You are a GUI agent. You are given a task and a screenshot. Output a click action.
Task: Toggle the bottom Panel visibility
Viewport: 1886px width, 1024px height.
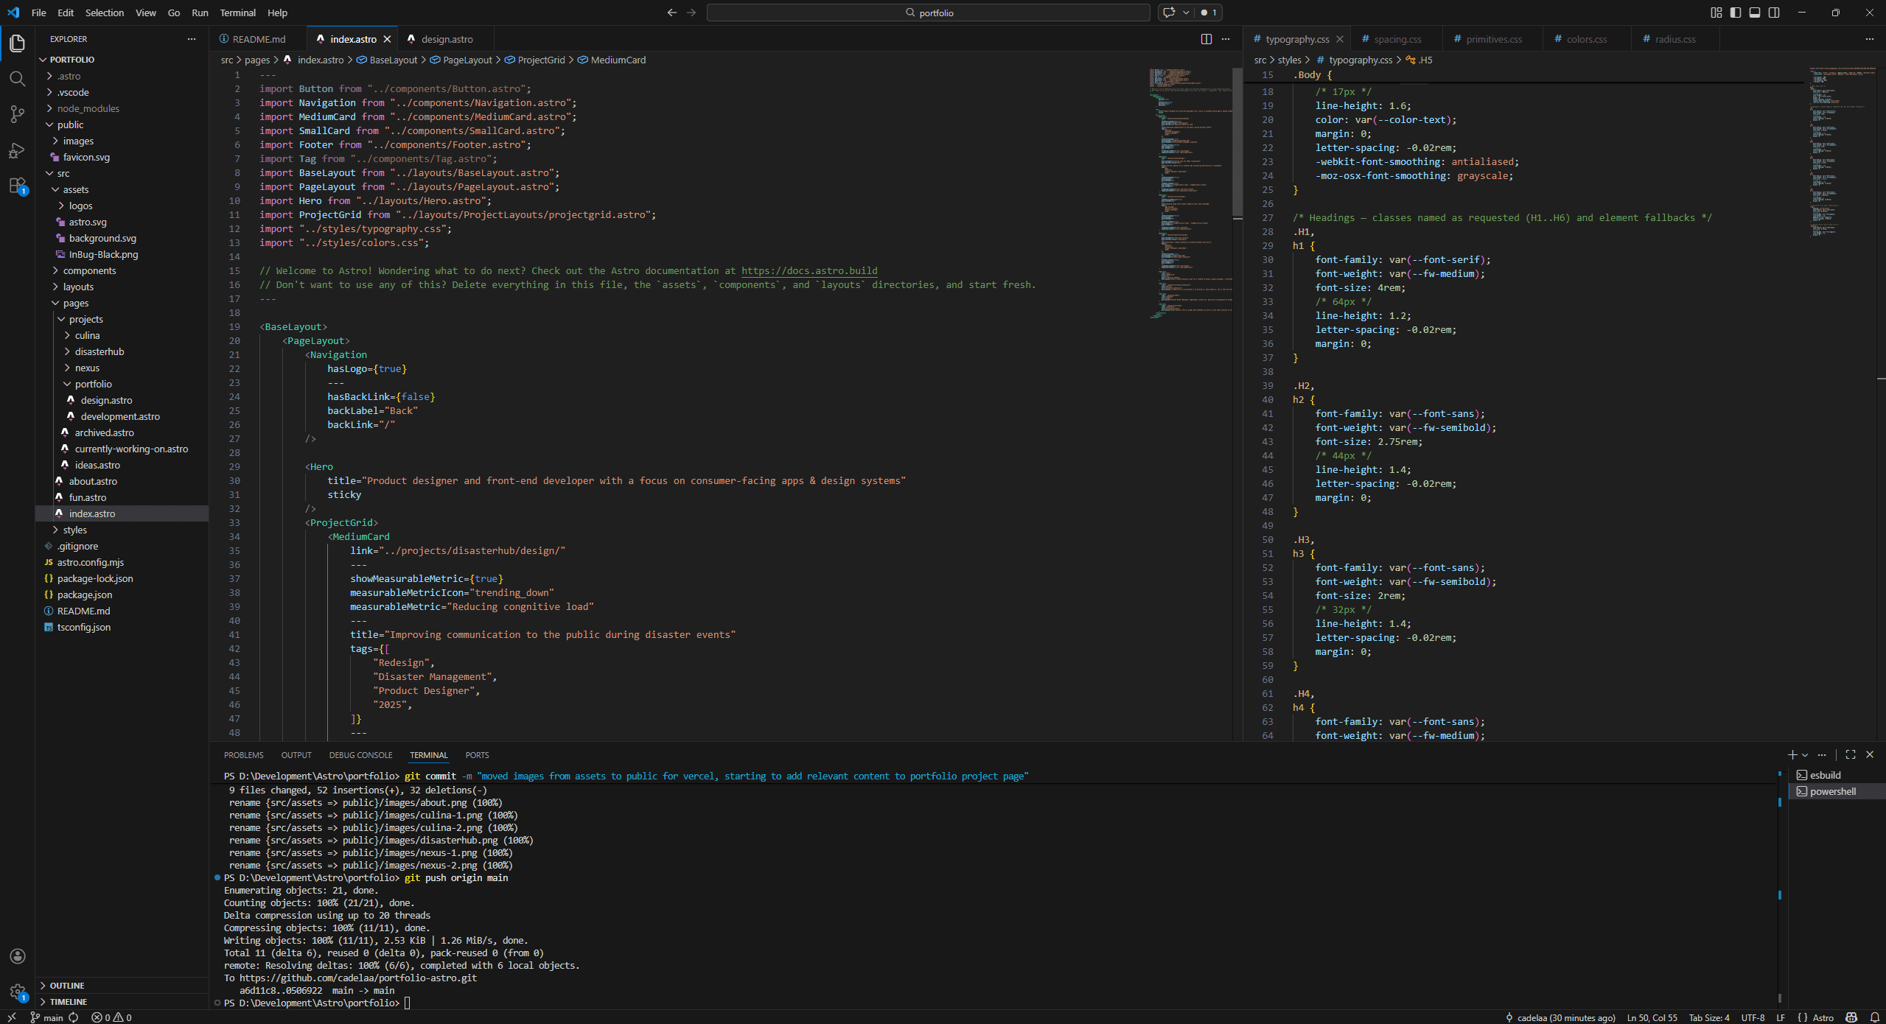[x=1754, y=13]
